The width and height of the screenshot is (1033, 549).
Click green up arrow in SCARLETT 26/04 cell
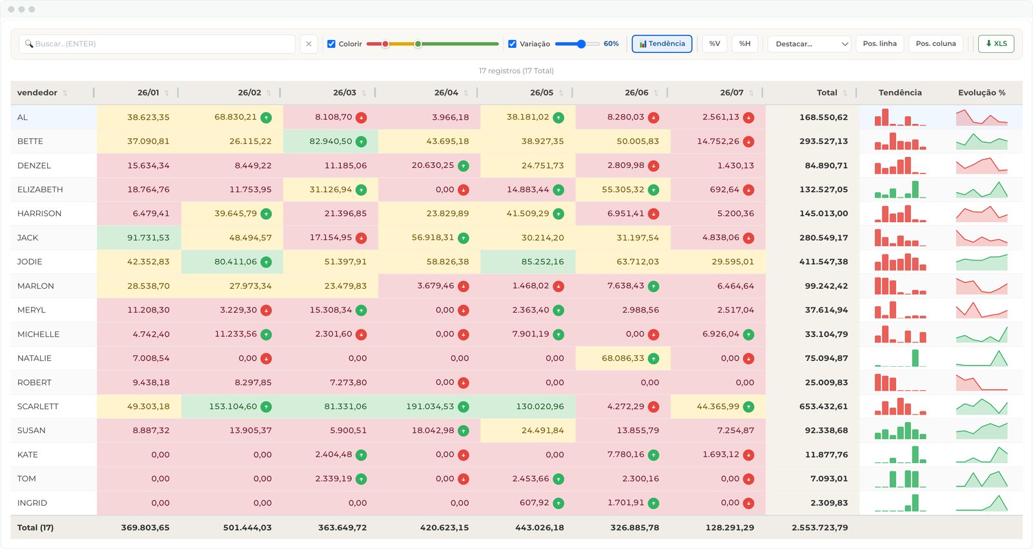coord(464,407)
